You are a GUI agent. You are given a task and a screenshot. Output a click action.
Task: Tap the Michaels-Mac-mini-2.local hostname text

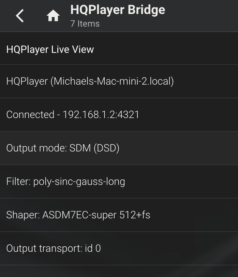point(112,82)
